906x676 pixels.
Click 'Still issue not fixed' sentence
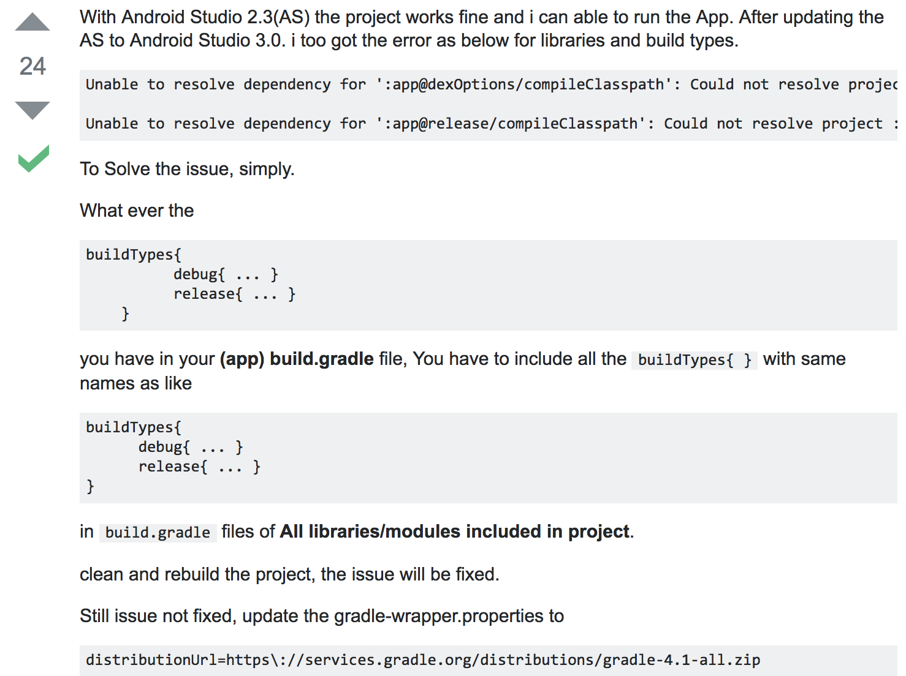click(x=322, y=616)
